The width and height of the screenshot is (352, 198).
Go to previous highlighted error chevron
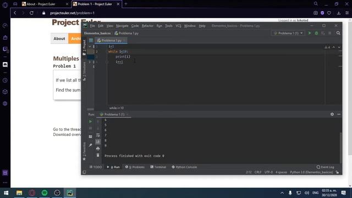[x=334, y=47]
